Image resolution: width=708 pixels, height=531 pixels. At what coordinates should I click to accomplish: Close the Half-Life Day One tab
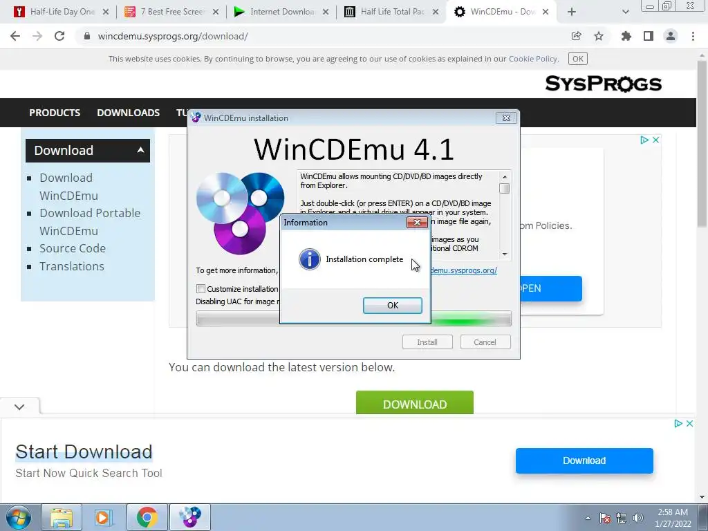point(106,12)
